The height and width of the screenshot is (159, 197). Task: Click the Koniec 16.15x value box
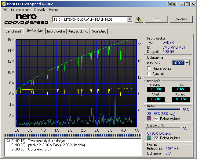(181, 99)
